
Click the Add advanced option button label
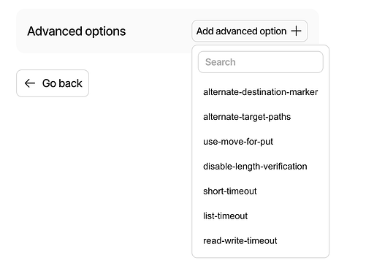[241, 31]
